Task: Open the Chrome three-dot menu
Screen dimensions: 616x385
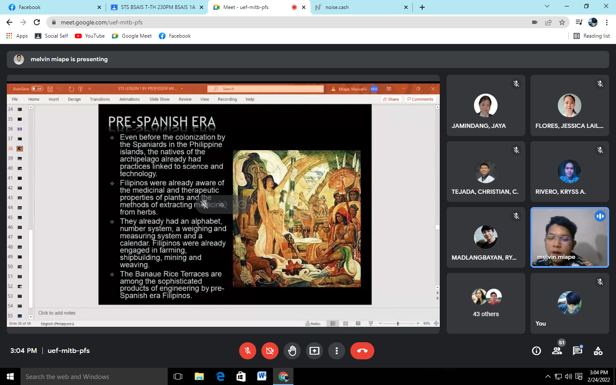Action: (x=607, y=22)
